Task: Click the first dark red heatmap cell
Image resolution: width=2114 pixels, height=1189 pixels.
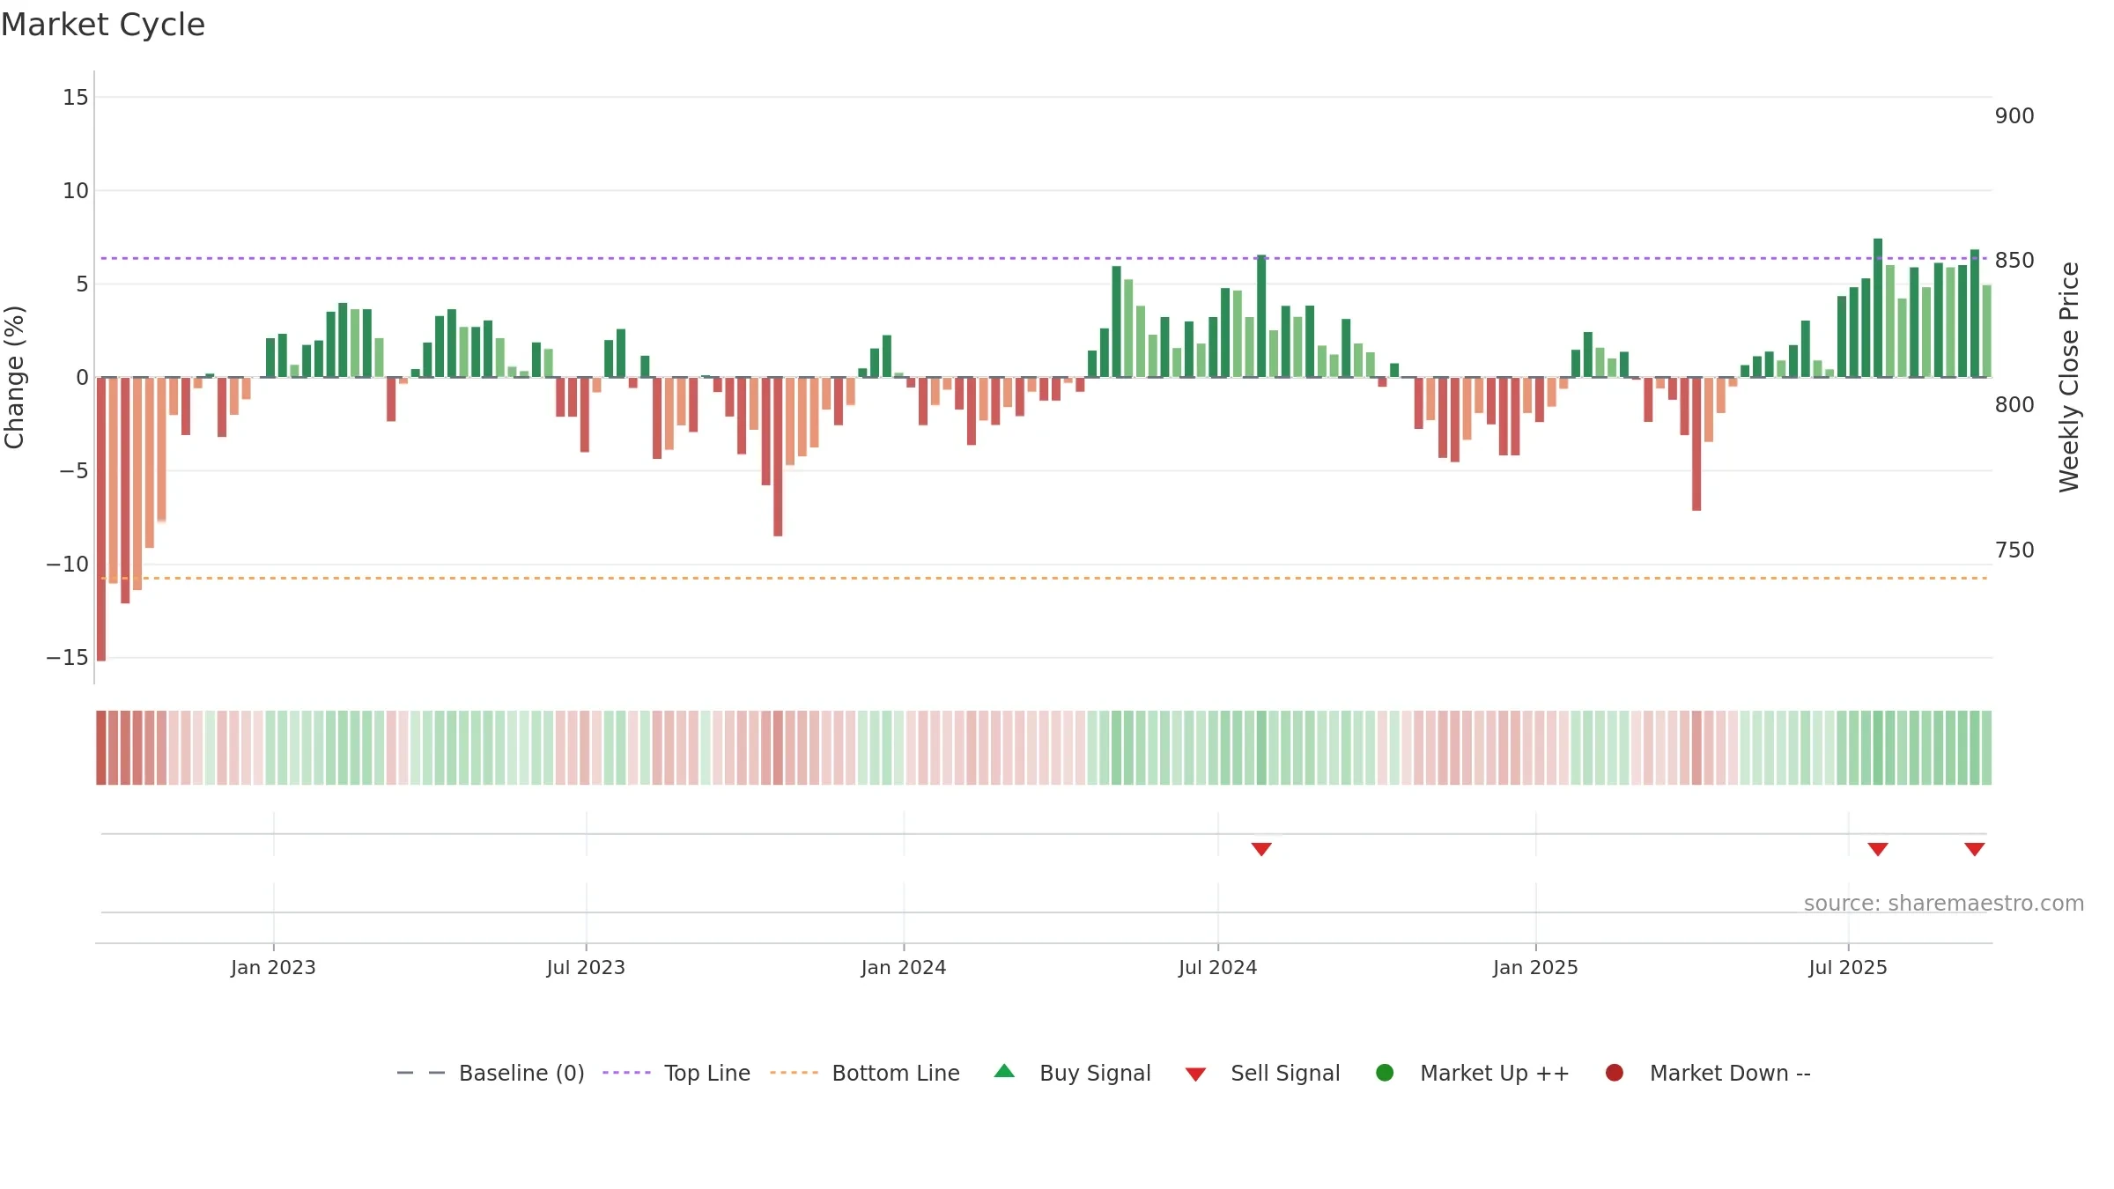Action: pos(101,747)
